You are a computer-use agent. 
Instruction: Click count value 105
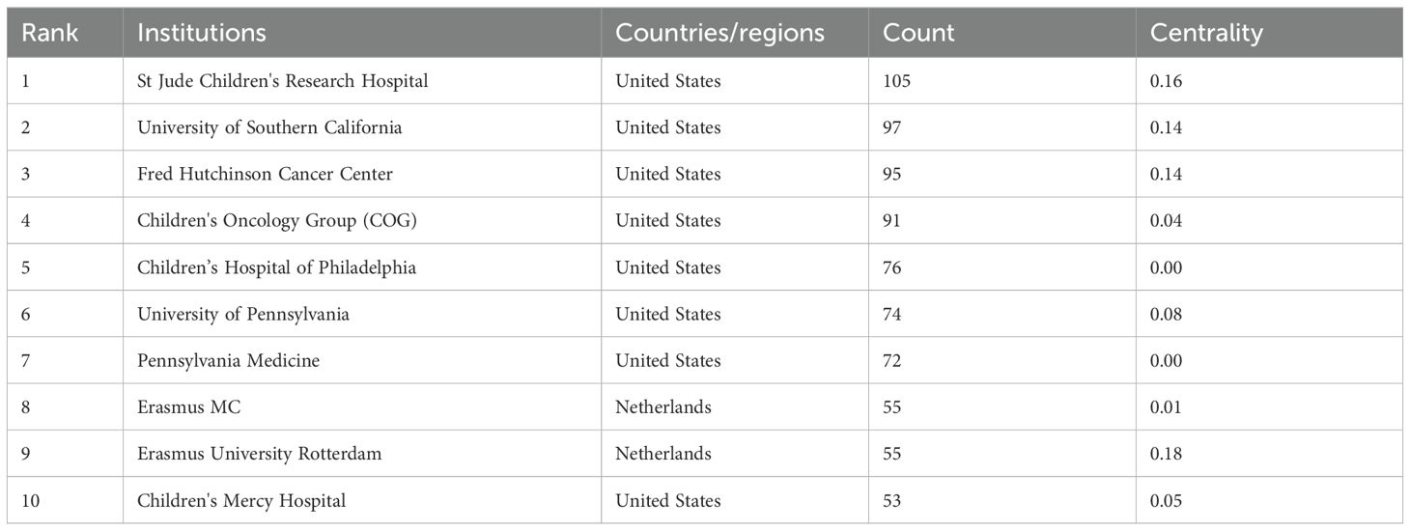click(896, 81)
